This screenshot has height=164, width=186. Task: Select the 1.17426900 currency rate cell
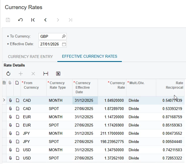[x=112, y=125]
